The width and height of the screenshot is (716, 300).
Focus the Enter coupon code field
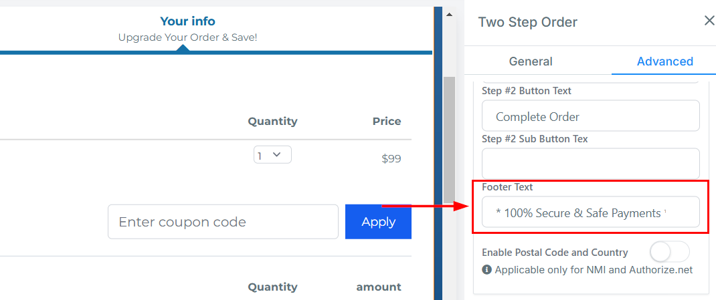pyautogui.click(x=223, y=222)
